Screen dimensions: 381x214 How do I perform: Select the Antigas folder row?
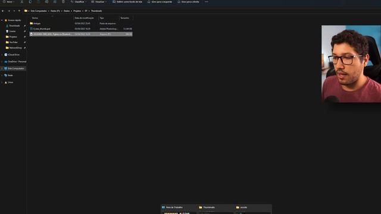(x=81, y=24)
